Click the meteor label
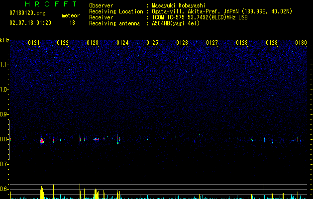This screenshot has width=313, height=199. [71, 15]
